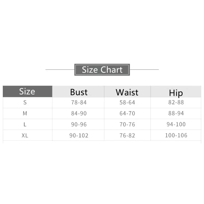Select the waist value 64-70
Screen dimensions: 204x204
(x=127, y=114)
